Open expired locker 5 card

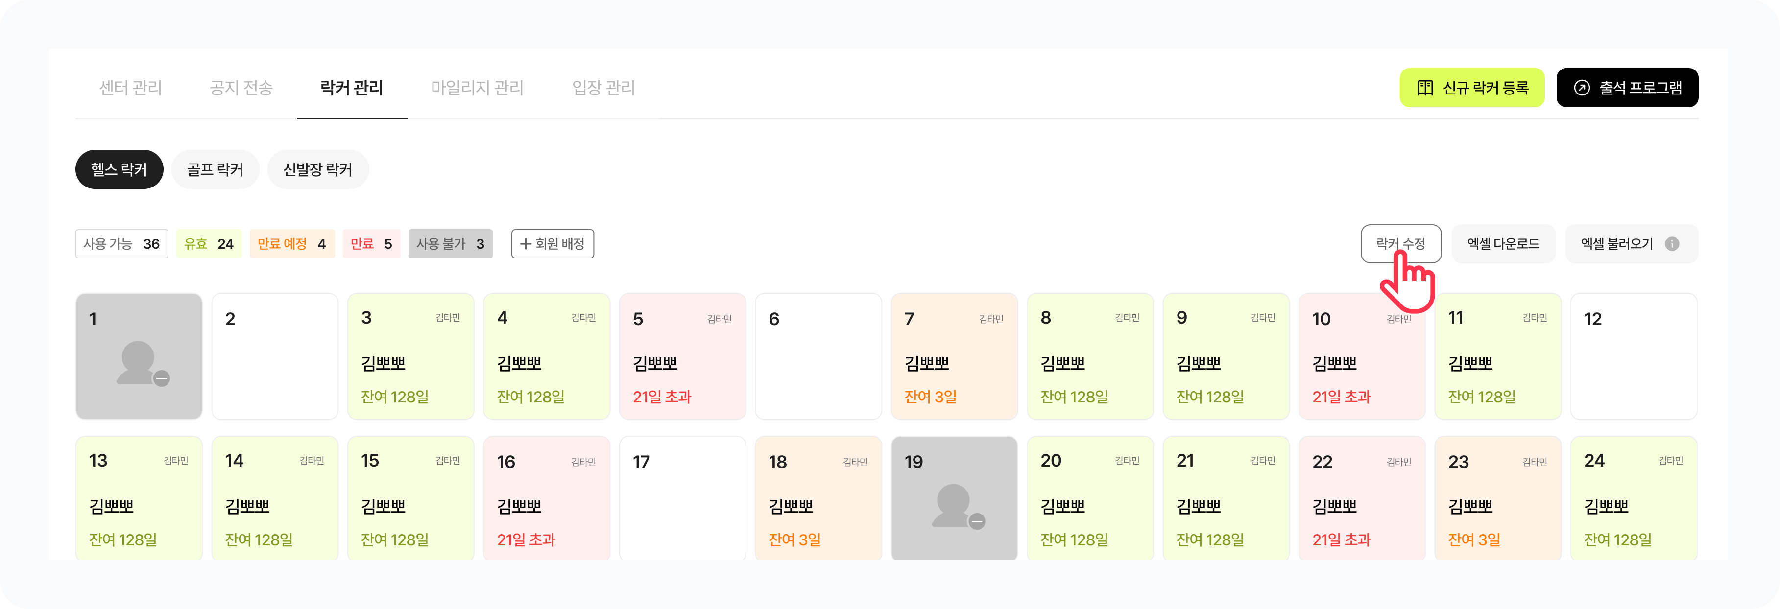[682, 356]
